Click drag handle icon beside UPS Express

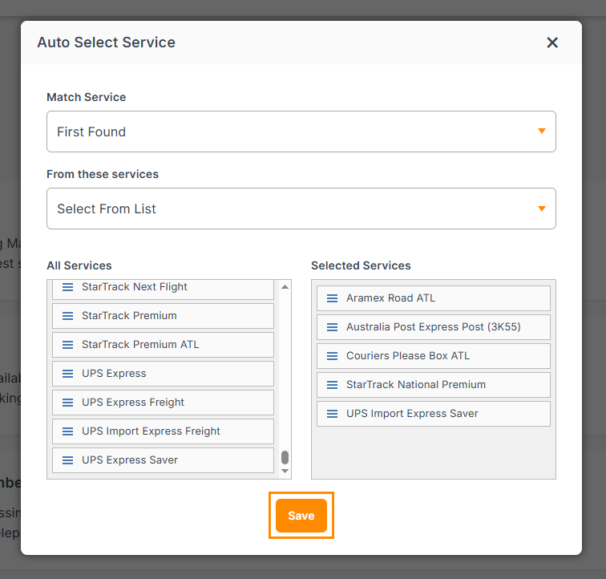click(x=68, y=374)
